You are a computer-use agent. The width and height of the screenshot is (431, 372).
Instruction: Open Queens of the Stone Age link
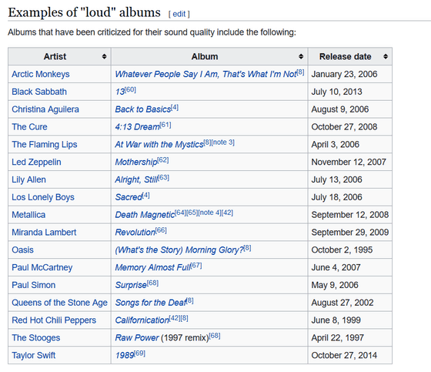(x=59, y=303)
